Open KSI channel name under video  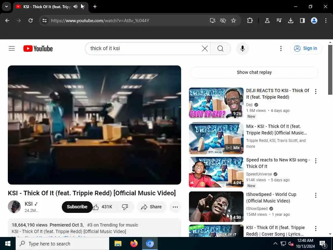click(x=29, y=204)
